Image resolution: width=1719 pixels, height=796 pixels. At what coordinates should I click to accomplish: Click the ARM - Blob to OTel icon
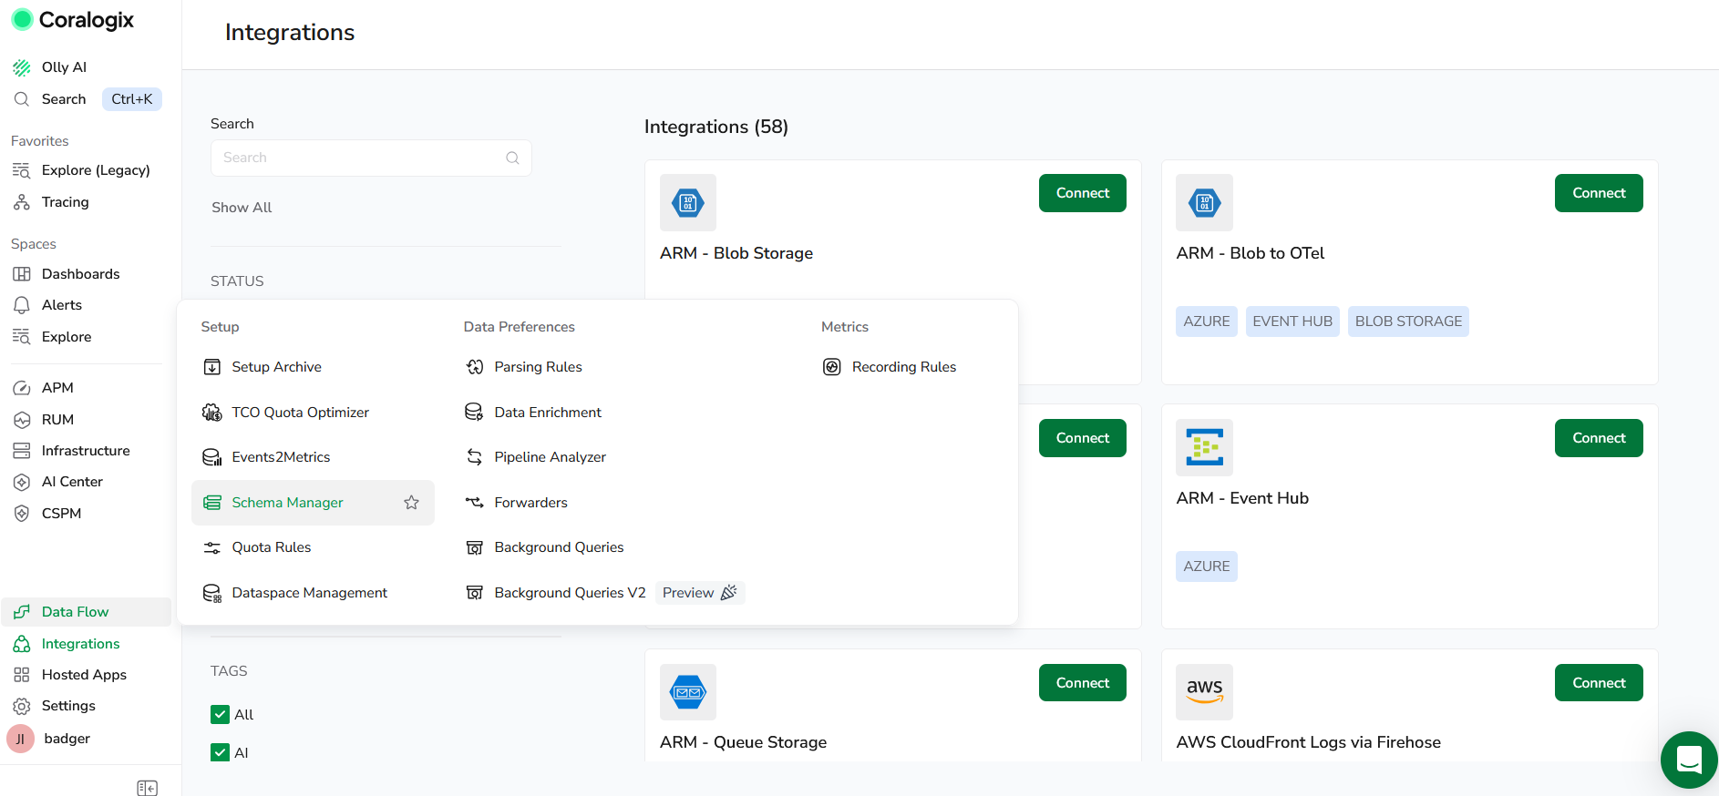[x=1204, y=202]
